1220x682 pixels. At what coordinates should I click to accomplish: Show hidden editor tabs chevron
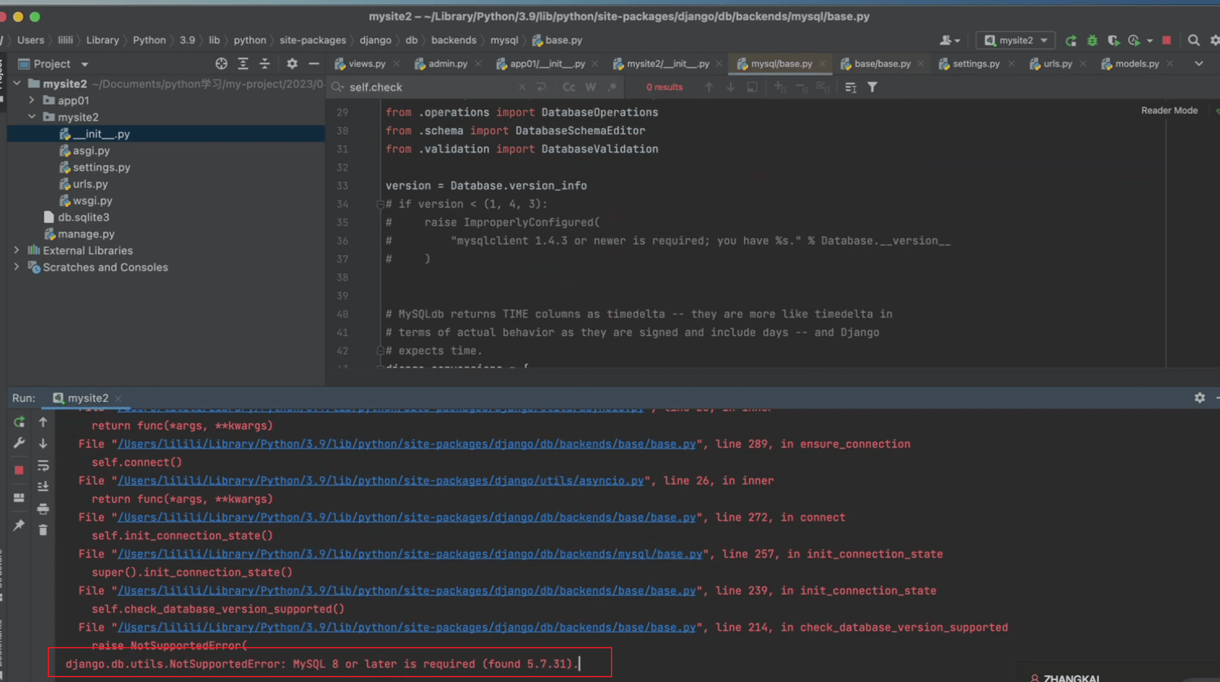pos(1199,63)
